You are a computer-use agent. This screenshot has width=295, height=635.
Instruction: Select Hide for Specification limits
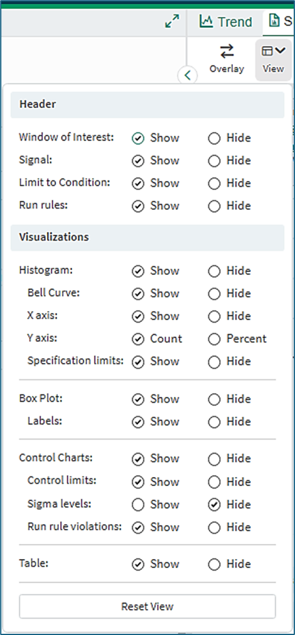pyautogui.click(x=214, y=362)
